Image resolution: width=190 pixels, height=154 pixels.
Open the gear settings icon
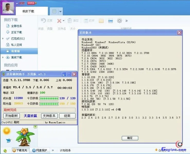point(120,21)
